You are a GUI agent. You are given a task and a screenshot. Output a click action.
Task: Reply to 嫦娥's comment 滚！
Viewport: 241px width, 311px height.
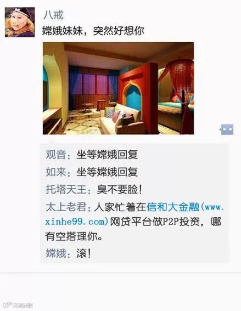(x=84, y=253)
